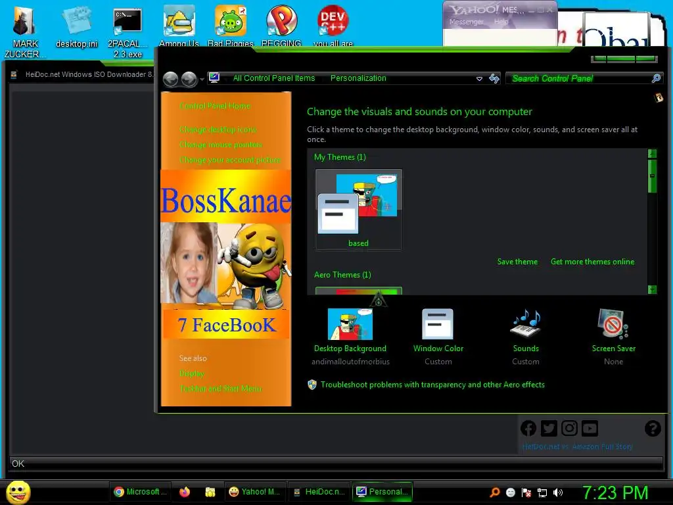Image resolution: width=673 pixels, height=505 pixels.
Task: Click the file explorer taskbar icon
Action: tap(210, 492)
